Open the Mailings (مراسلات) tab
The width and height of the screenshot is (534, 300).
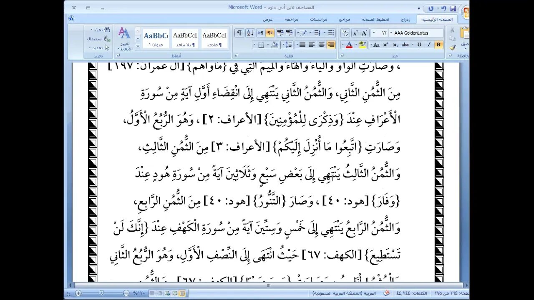click(x=319, y=19)
